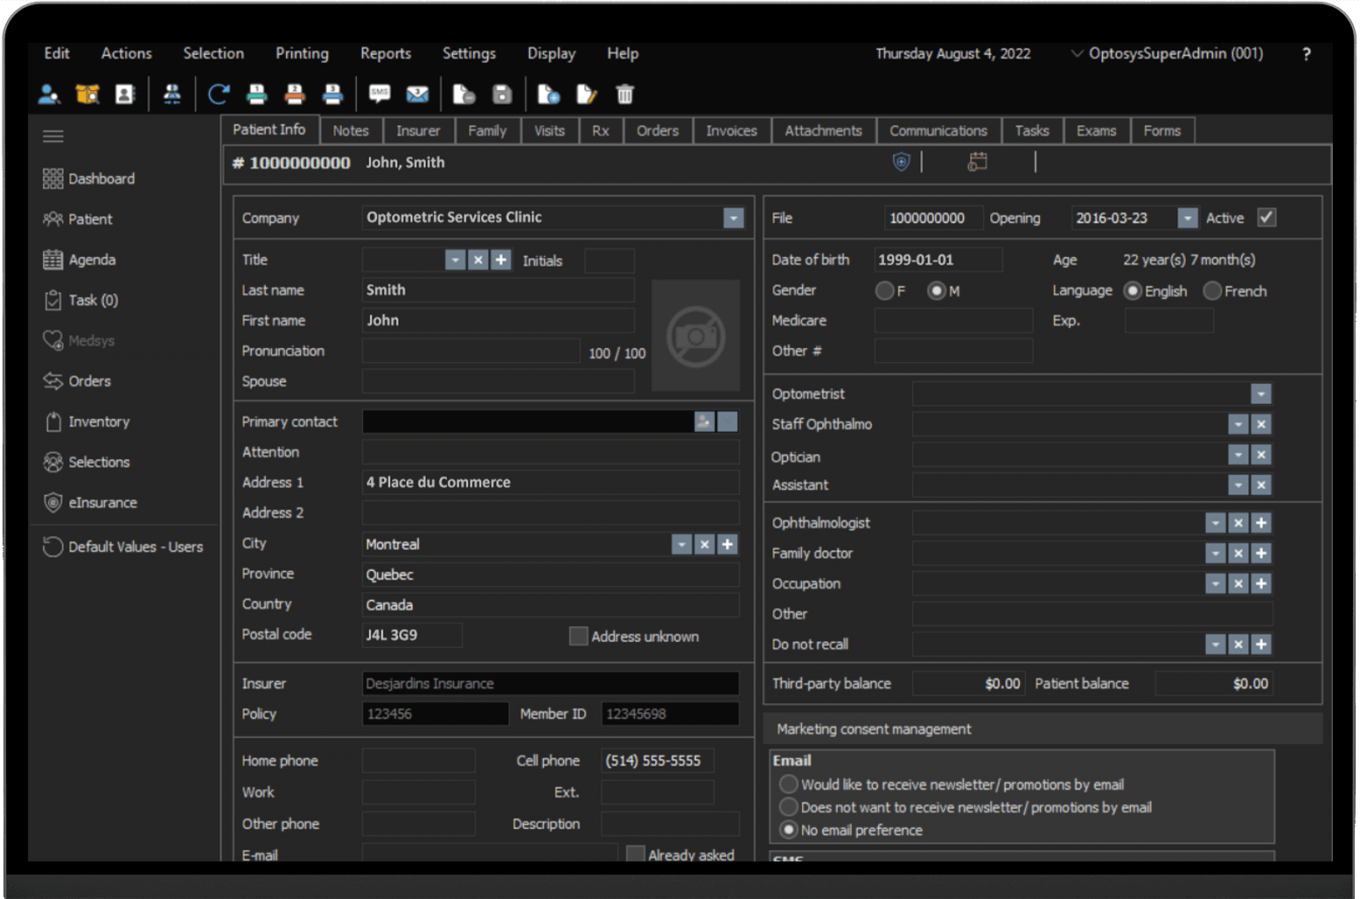Click the calendar icon in patient header

[x=978, y=162]
